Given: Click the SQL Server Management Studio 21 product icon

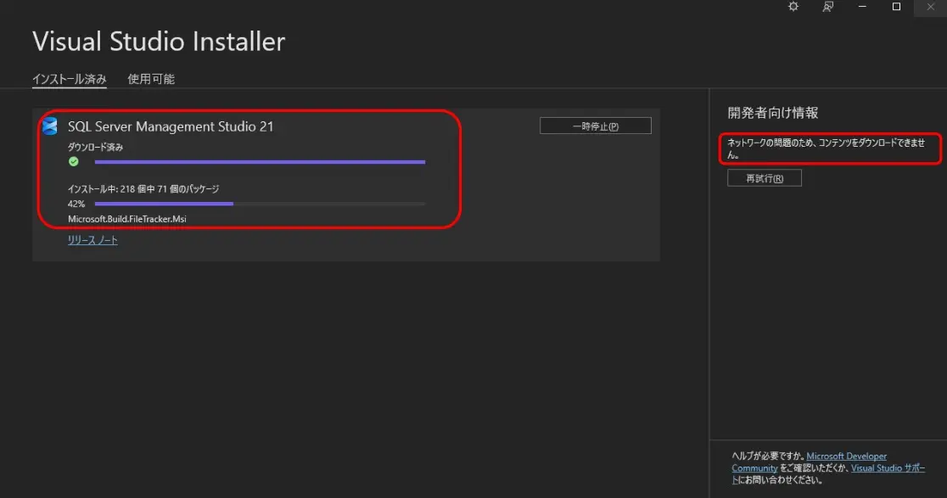Looking at the screenshot, I should [x=50, y=126].
